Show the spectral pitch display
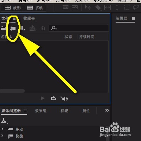Screen dimensions: 141x141 pyautogui.click(x=75, y=7)
